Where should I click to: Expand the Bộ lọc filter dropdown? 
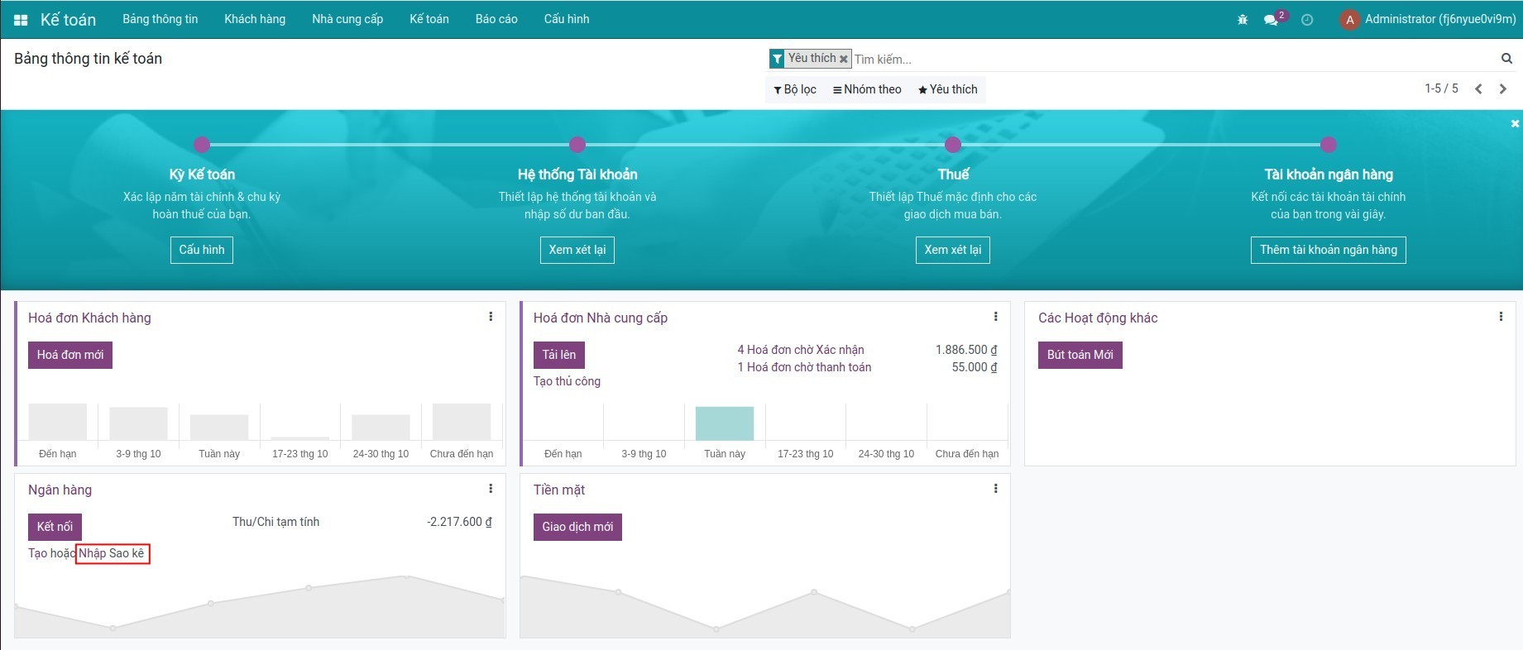[x=795, y=89]
